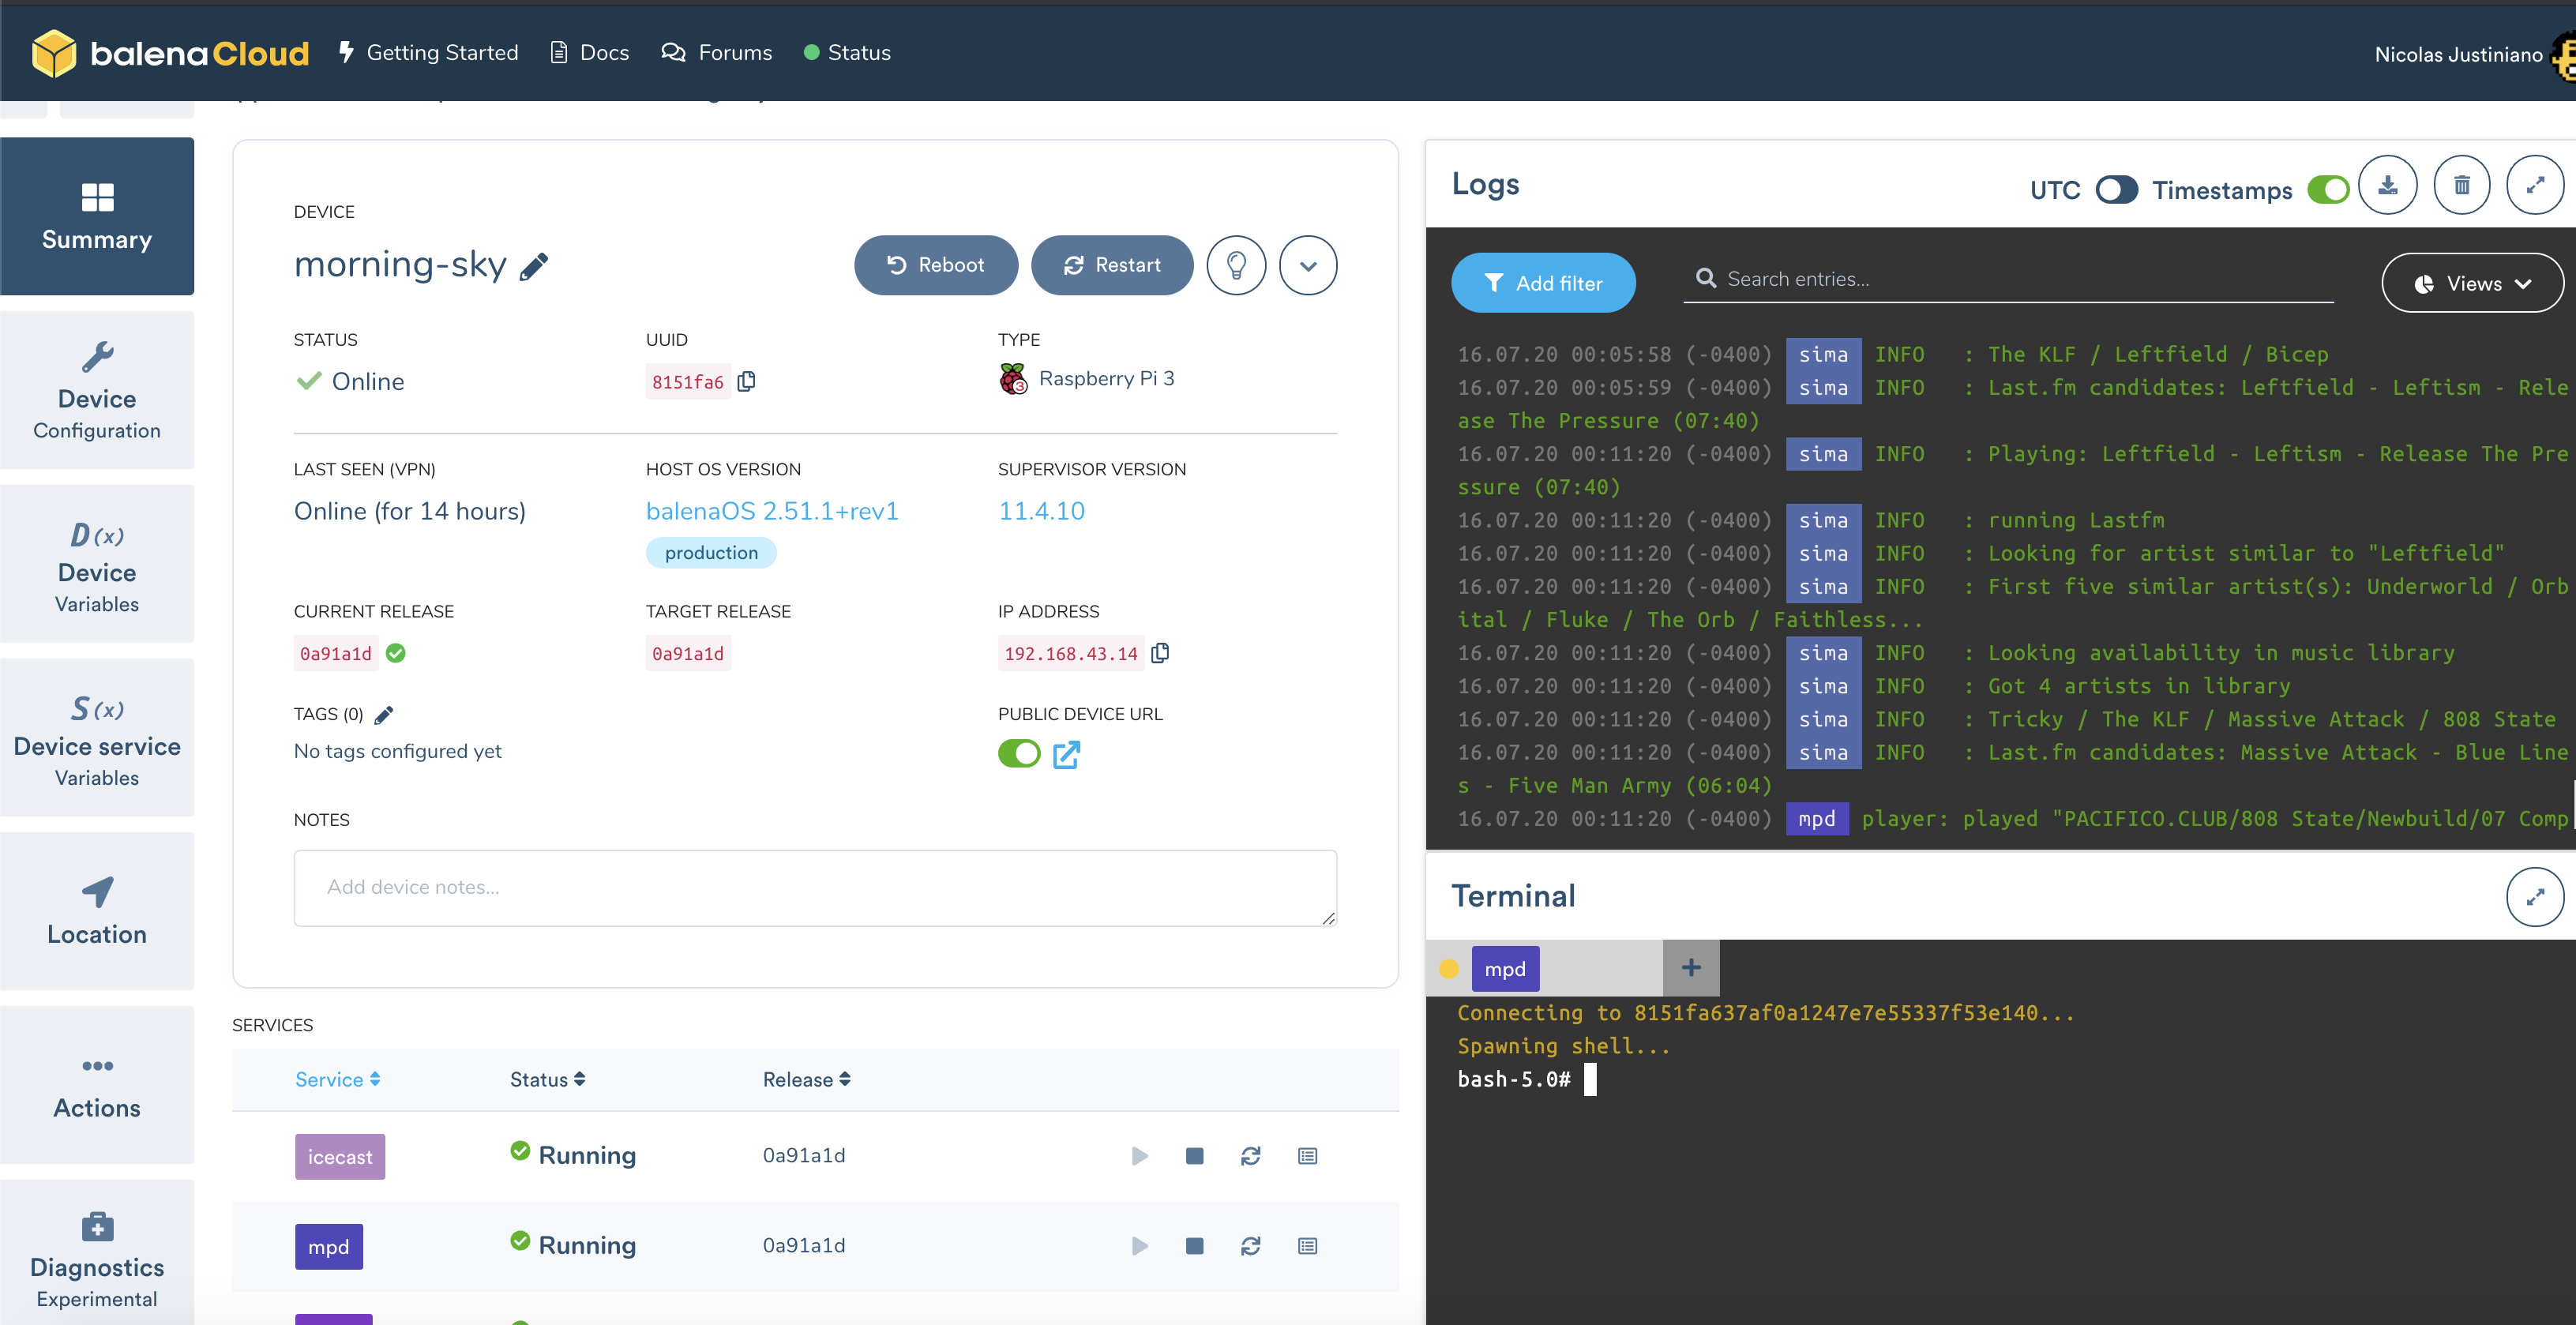Copy the device UUID with copy icon
This screenshot has height=1325, width=2576.
747,382
